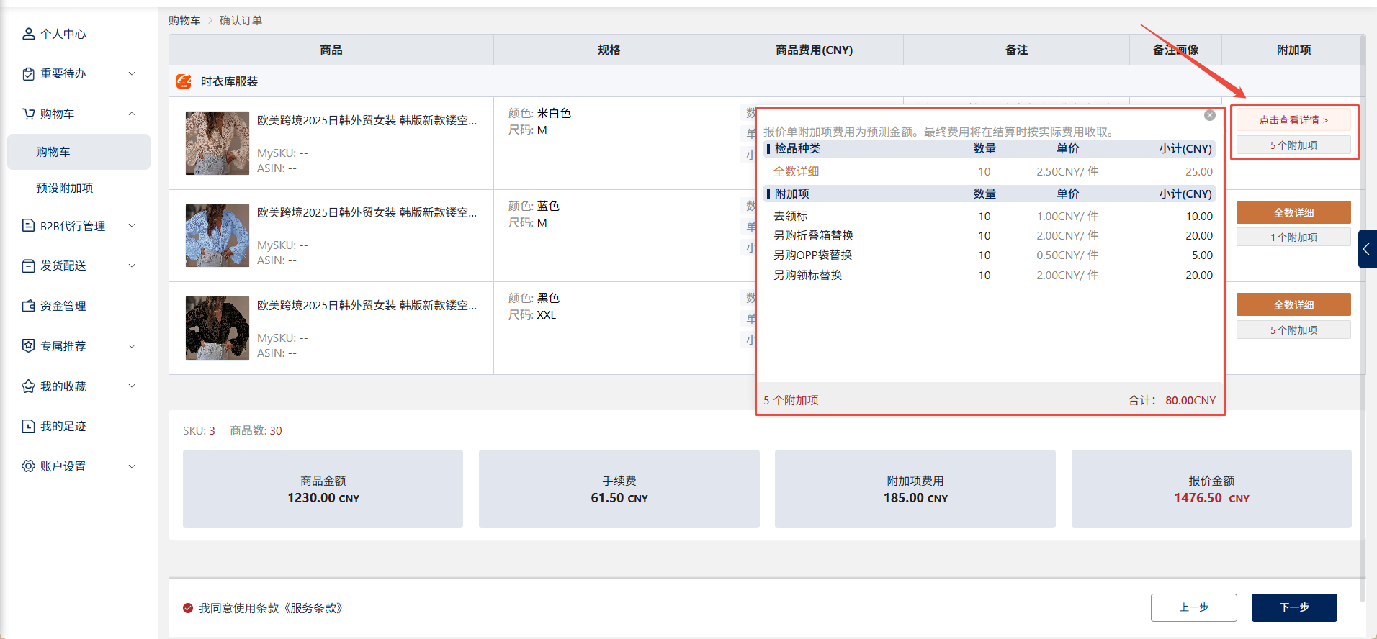1377x639 pixels.
Task: Click the 时衣库服装 shop logo icon
Action: (184, 81)
